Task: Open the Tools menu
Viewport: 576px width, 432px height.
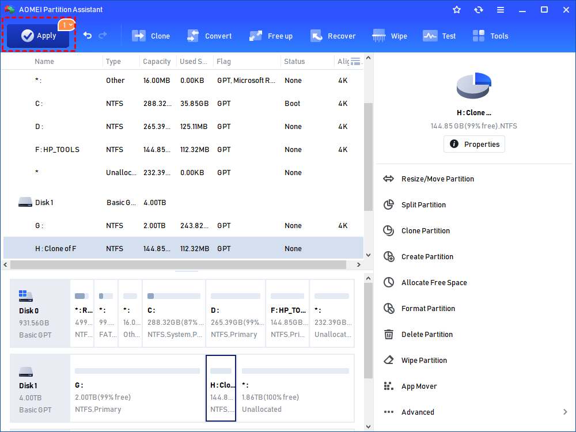Action: (x=490, y=36)
